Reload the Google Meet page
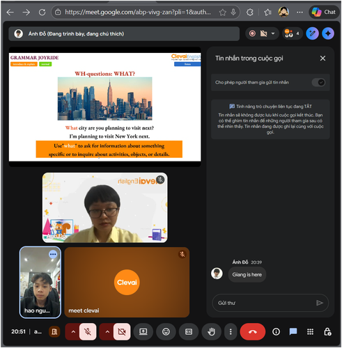The width and height of the screenshot is (342, 348). [42, 13]
